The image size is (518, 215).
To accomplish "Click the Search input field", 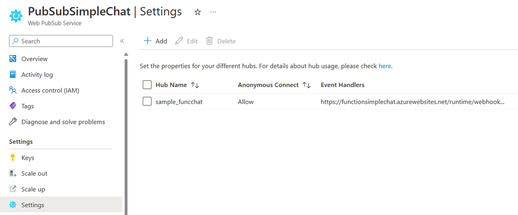I will (61, 41).
